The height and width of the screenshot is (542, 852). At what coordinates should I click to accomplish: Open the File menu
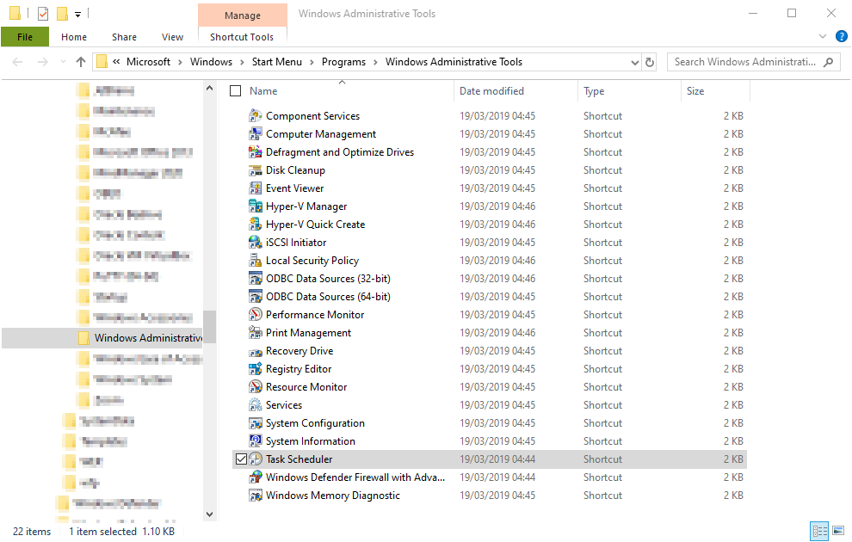(x=25, y=37)
